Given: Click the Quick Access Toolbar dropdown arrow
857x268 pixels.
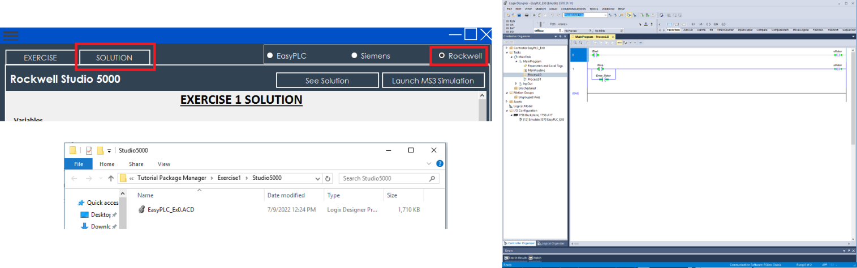Looking at the screenshot, I should (x=109, y=151).
